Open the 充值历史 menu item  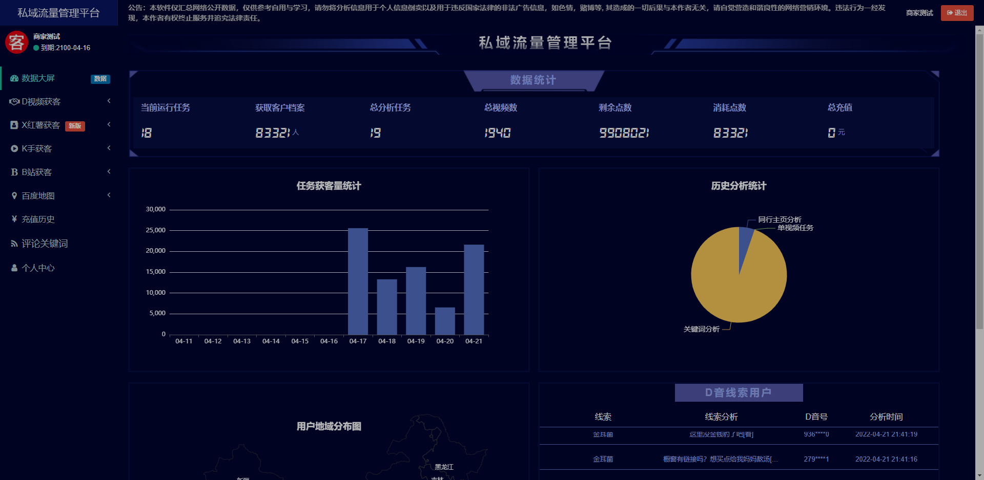click(38, 220)
